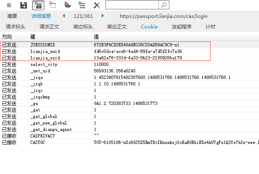
Task: Toggle the always refresh from server button
Action: (x=38, y=5)
